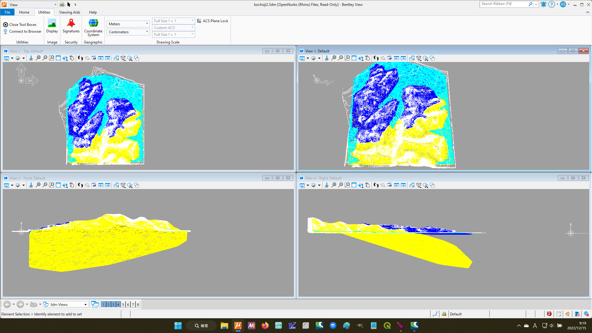The image size is (592, 333).
Task: Switch to Home ribbon tab
Action: [24, 12]
